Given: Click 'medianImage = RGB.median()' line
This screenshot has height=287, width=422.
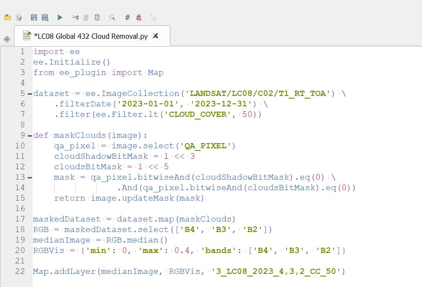Looking at the screenshot, I should [101, 240].
